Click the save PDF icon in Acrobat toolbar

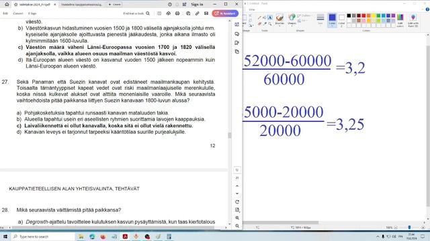click(159, 13)
